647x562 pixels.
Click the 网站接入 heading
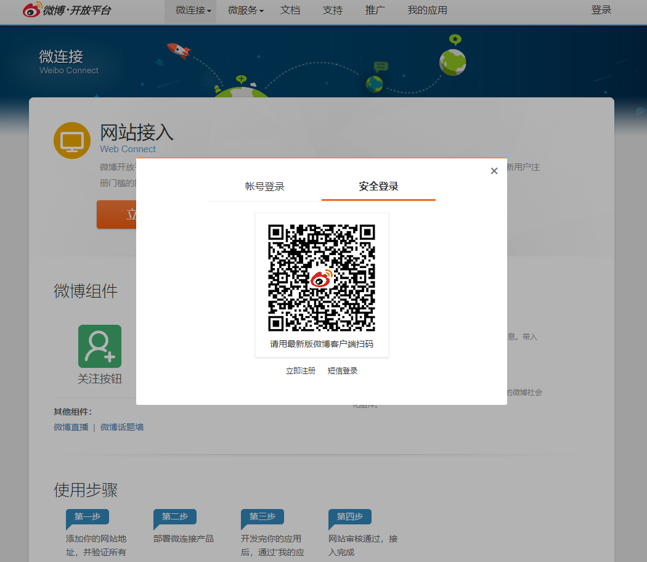137,132
